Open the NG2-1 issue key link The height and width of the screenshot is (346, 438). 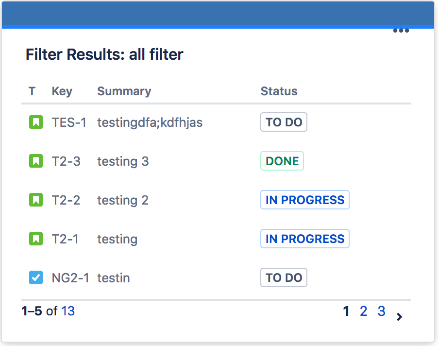(x=70, y=278)
